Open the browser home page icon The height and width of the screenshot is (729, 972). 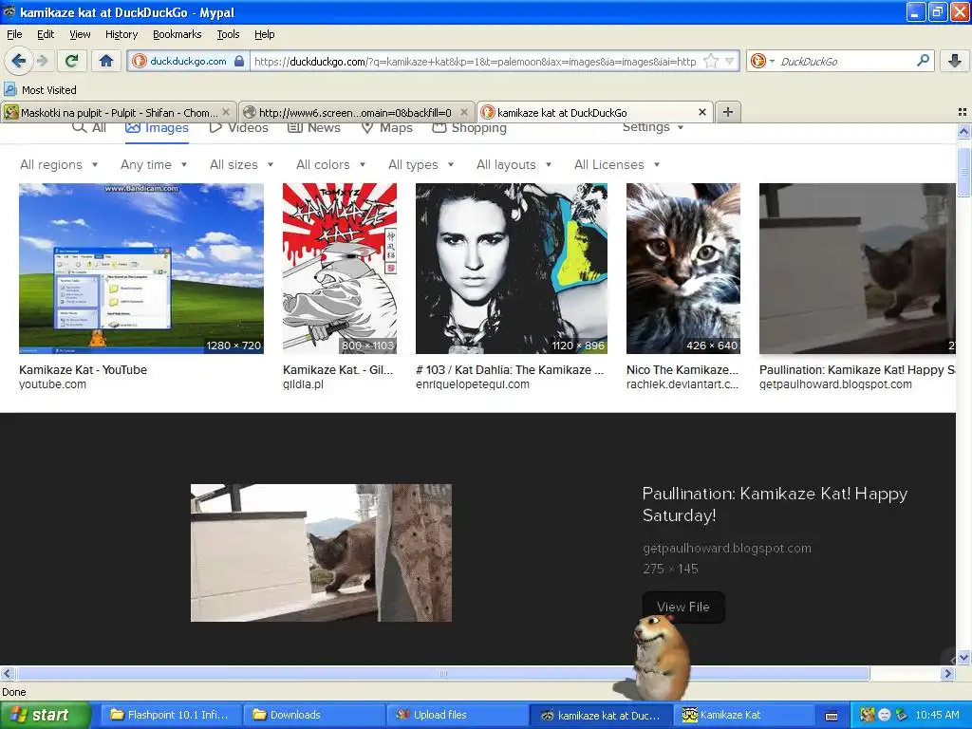(x=106, y=61)
